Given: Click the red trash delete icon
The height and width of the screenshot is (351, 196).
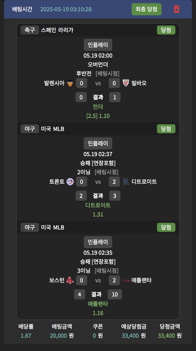Looking at the screenshot, I should 177,9.
